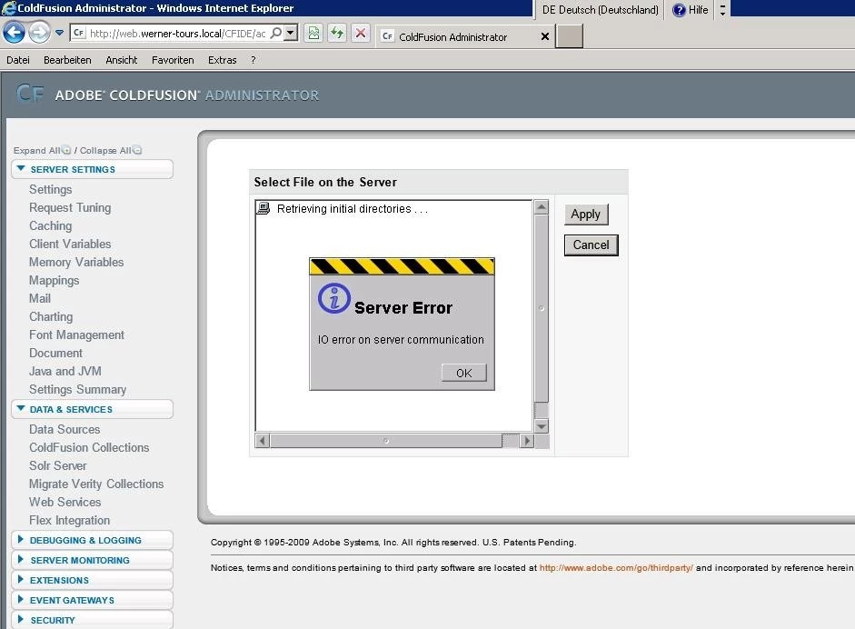
Task: Open Caching page
Action: point(51,225)
